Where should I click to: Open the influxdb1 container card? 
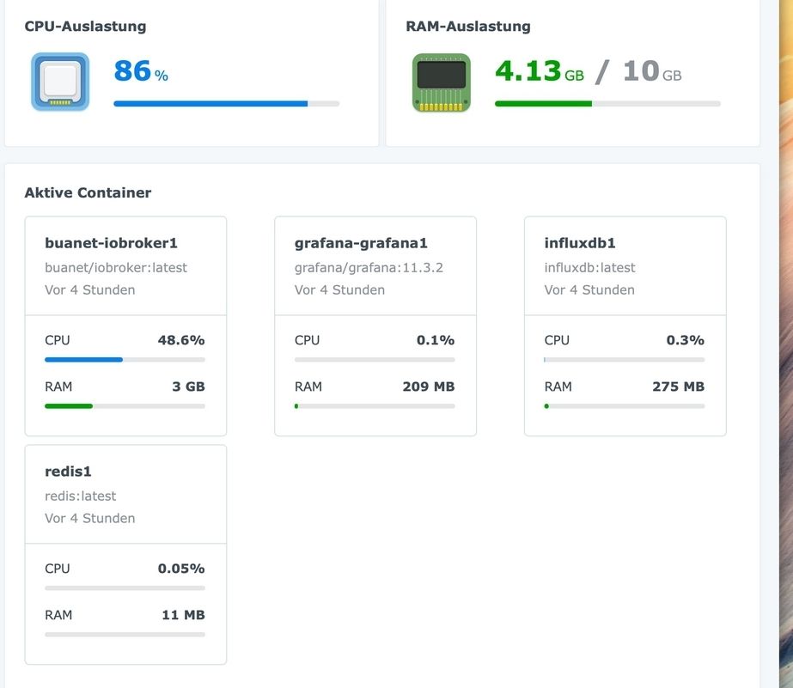pos(625,326)
